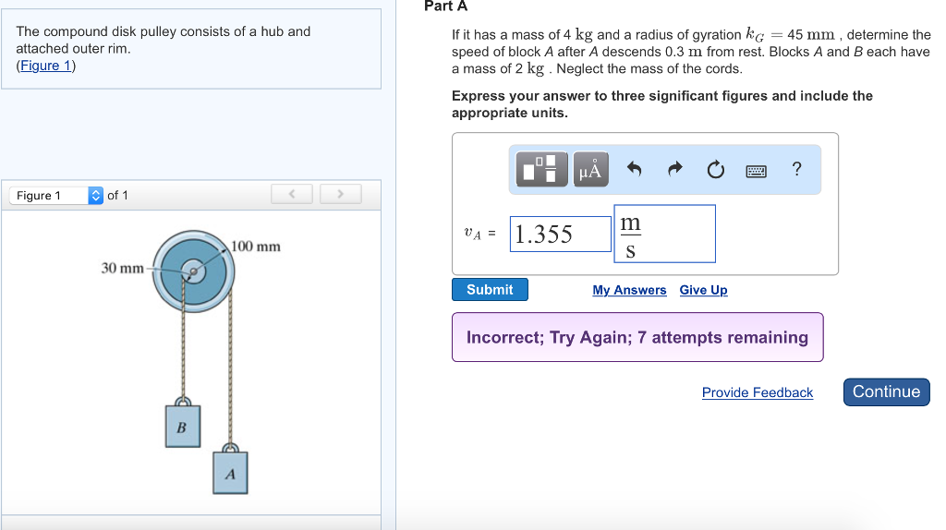Show keyboard shortcuts
Image resolution: width=946 pixels, height=530 pixels.
pyautogui.click(x=756, y=171)
